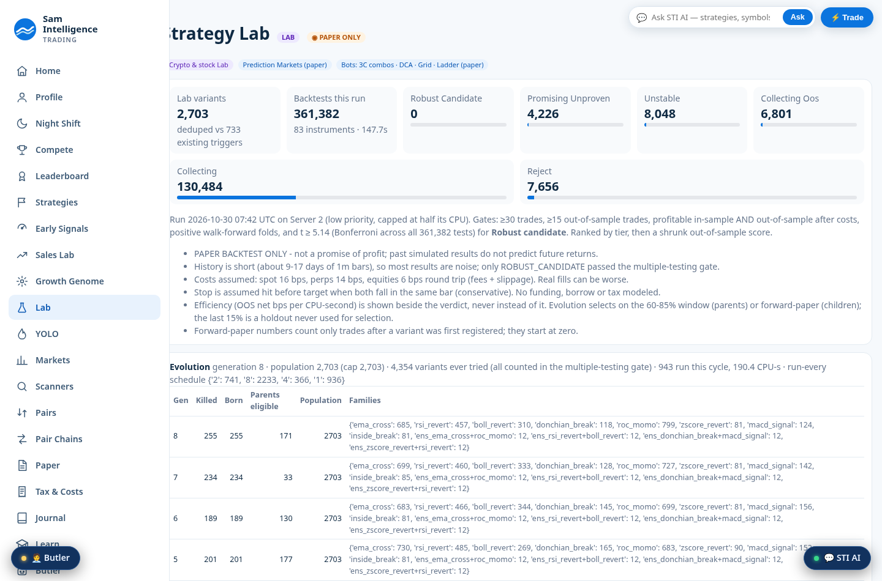
Task: Click the Compete trophy icon
Action: [22, 150]
